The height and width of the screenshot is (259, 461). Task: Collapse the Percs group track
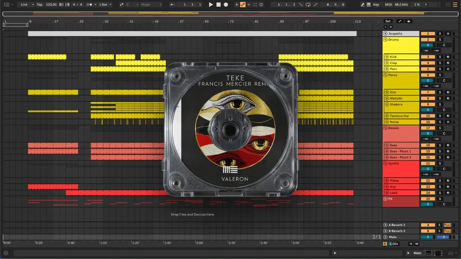pos(385,75)
